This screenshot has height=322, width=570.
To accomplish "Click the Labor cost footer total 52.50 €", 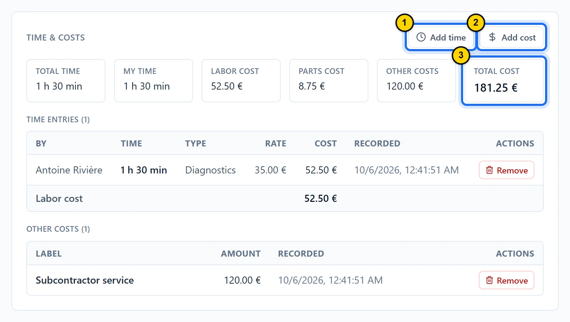I will coord(320,199).
